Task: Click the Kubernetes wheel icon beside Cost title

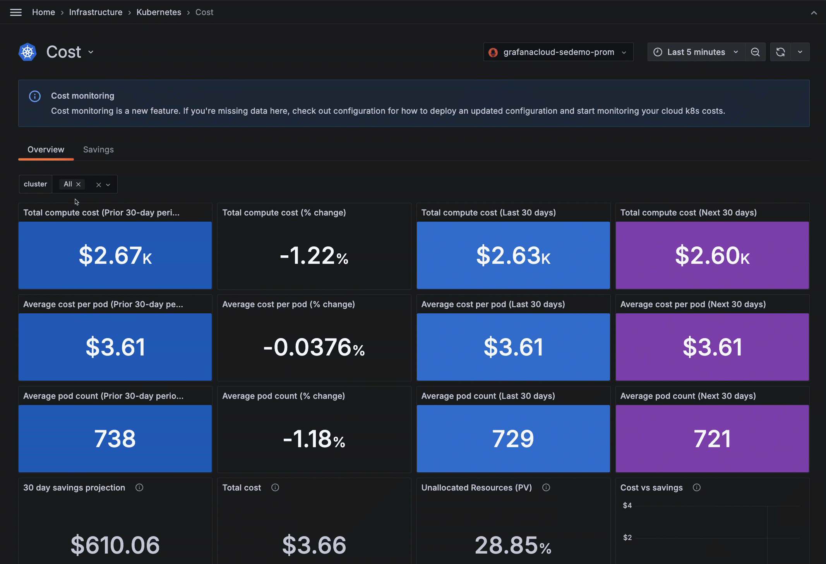Action: click(27, 51)
